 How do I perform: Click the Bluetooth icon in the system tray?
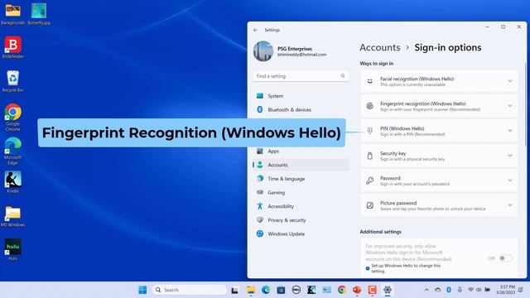point(449,290)
